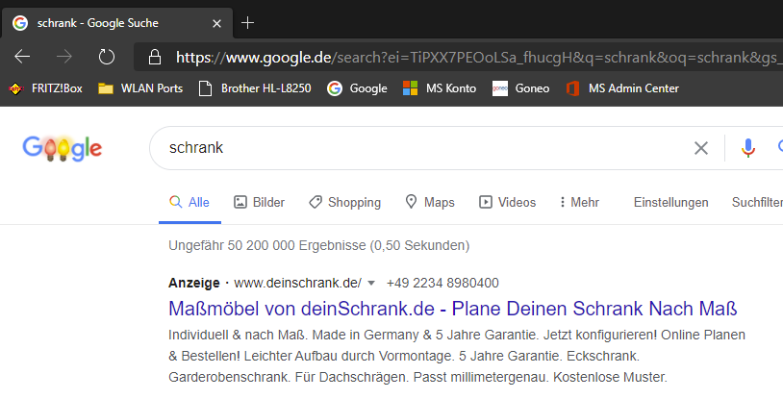The height and width of the screenshot is (399, 783).
Task: Open a new tab with the plus button
Action: click(x=247, y=23)
